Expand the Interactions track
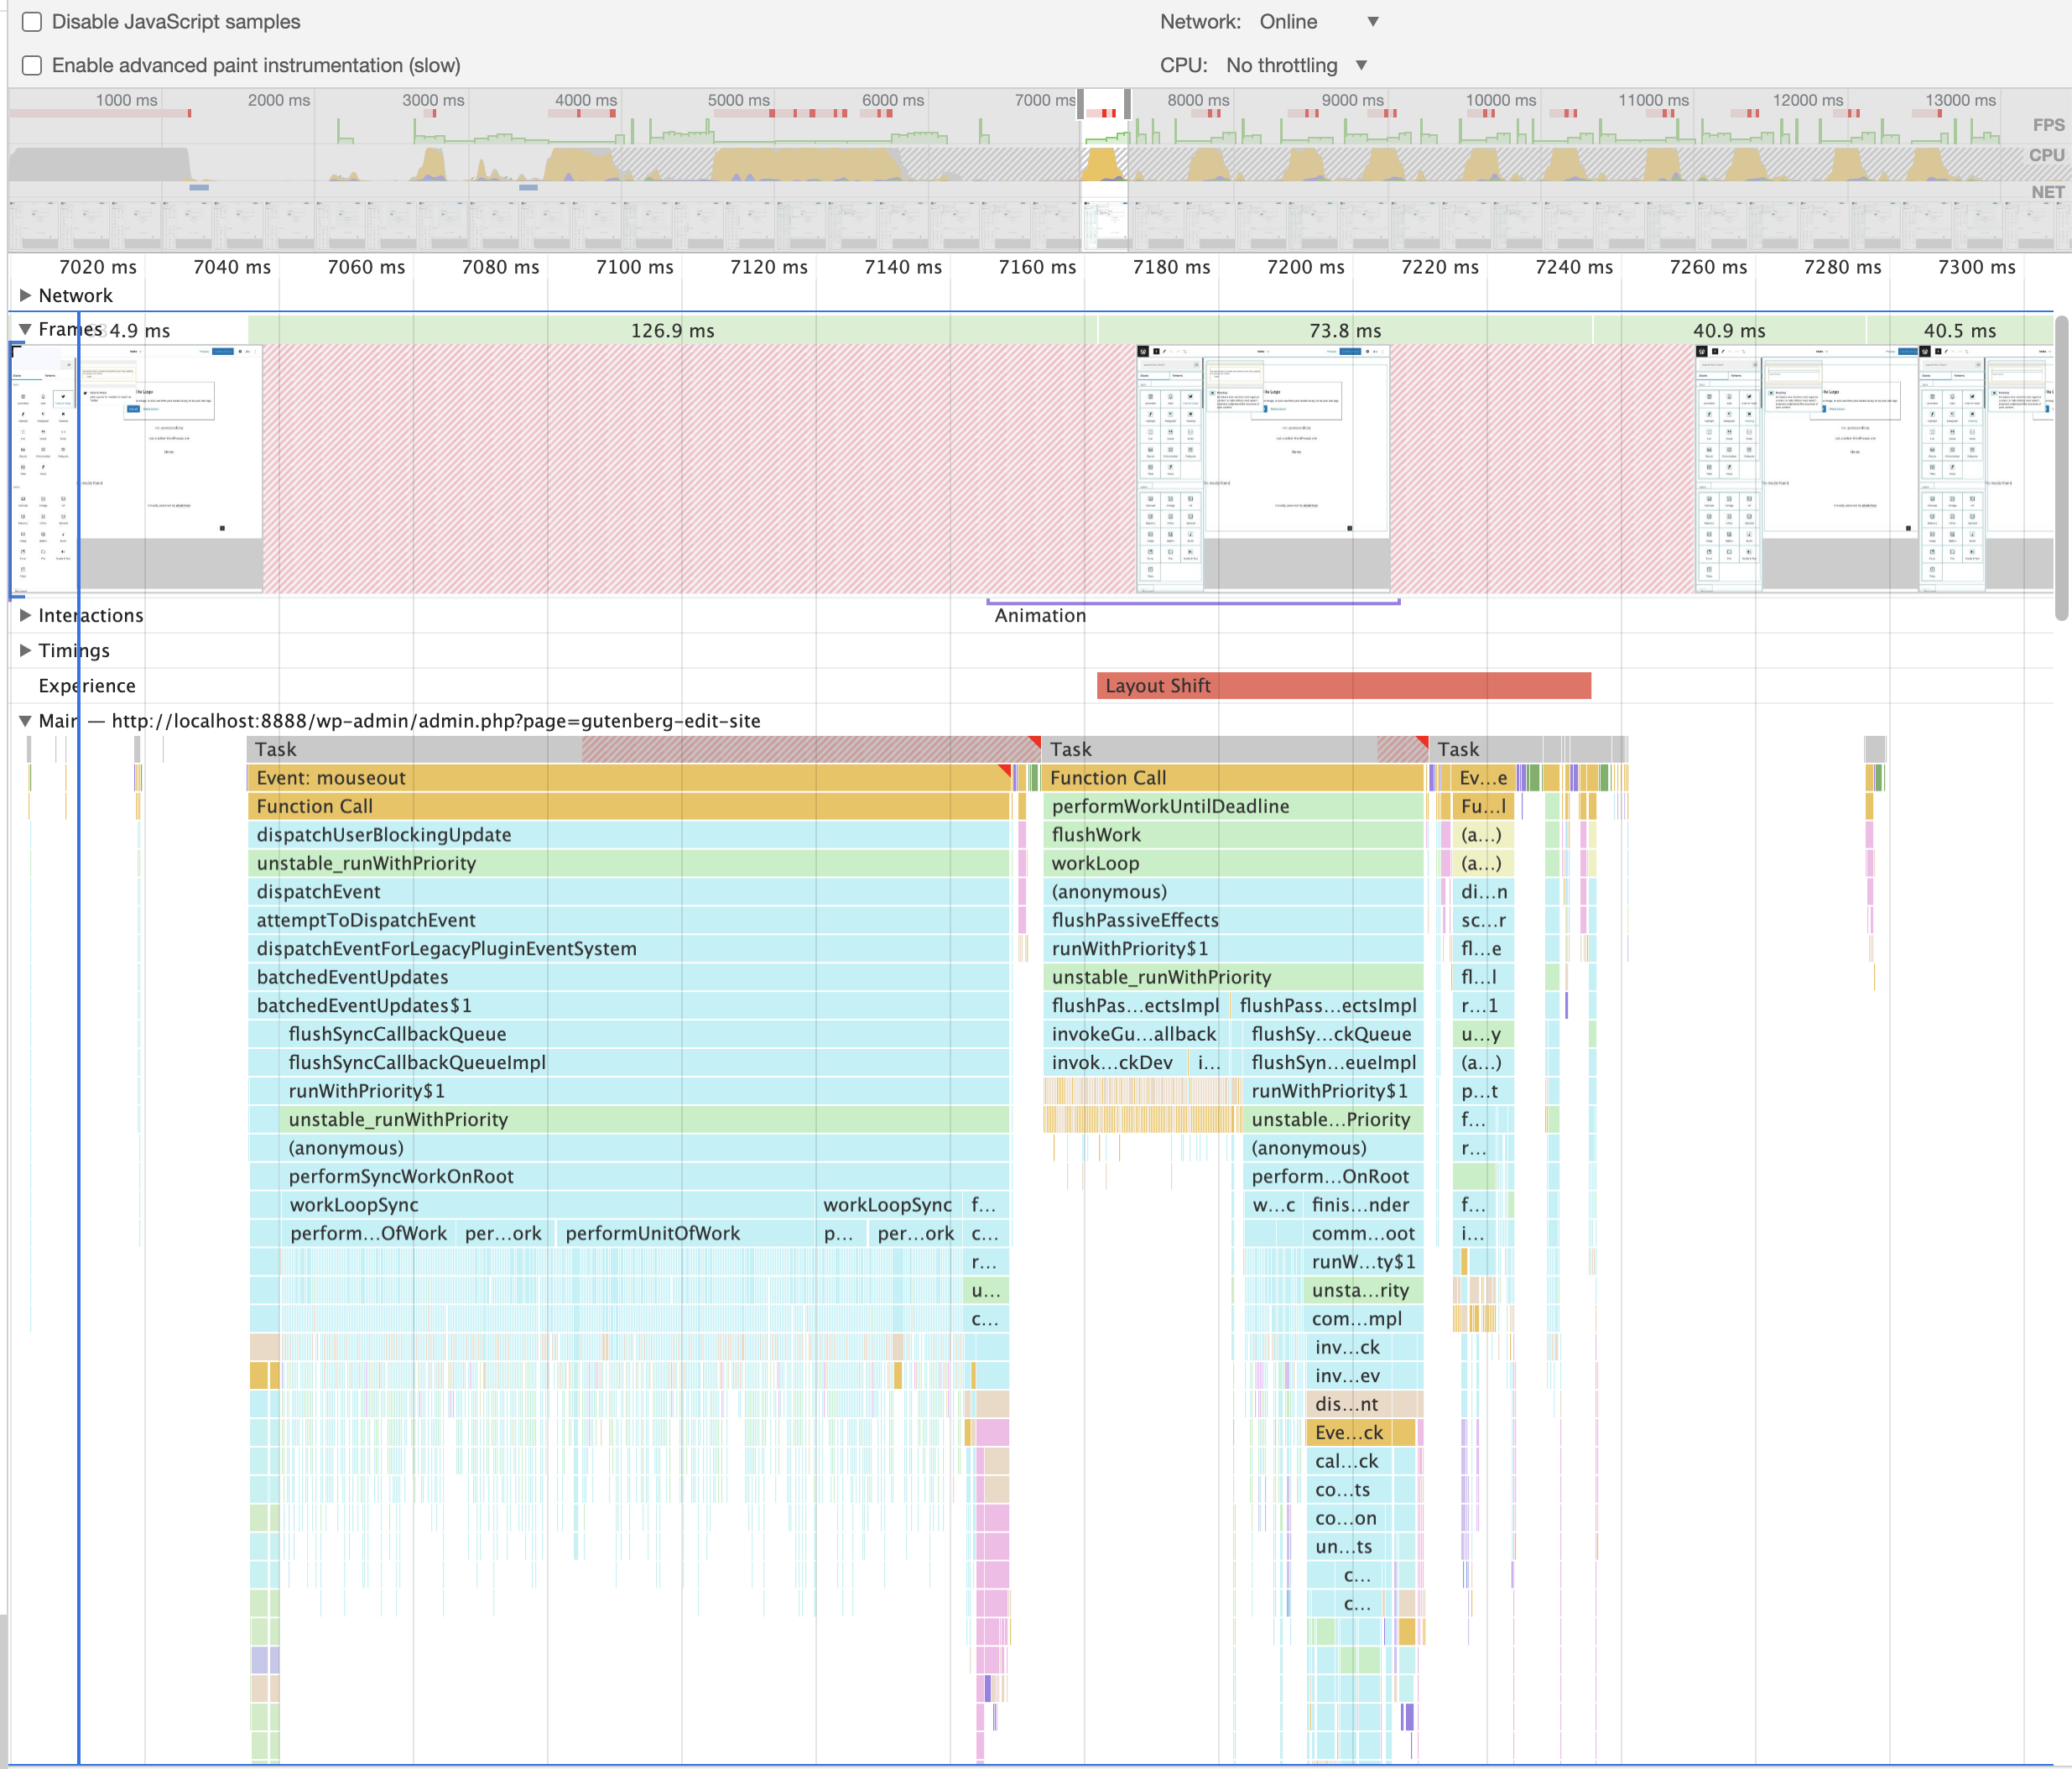The height and width of the screenshot is (1769, 2072). click(25, 615)
